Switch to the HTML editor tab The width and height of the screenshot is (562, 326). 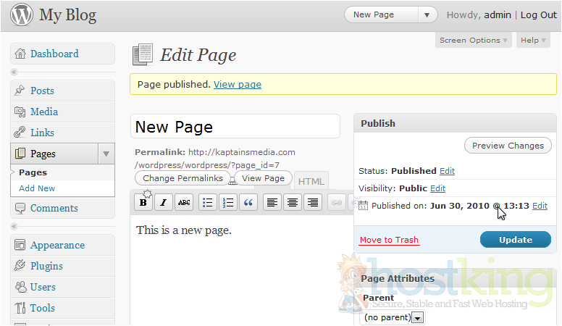311,182
